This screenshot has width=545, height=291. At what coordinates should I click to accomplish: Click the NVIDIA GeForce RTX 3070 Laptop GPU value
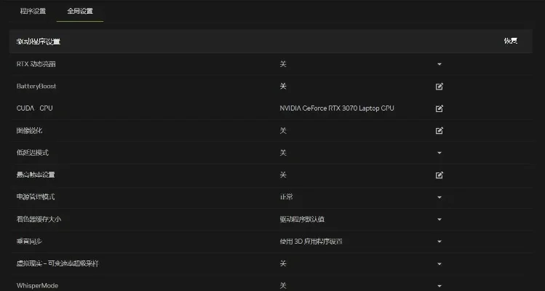[337, 108]
